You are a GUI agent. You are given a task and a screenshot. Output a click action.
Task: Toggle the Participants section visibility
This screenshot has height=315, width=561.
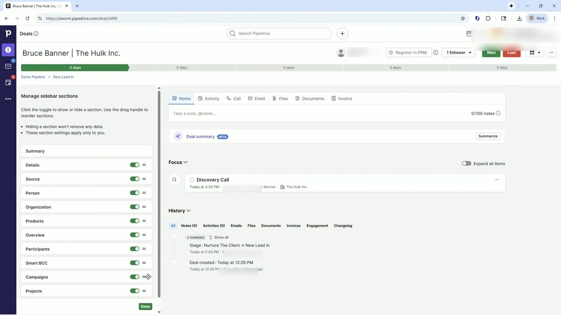pyautogui.click(x=135, y=249)
